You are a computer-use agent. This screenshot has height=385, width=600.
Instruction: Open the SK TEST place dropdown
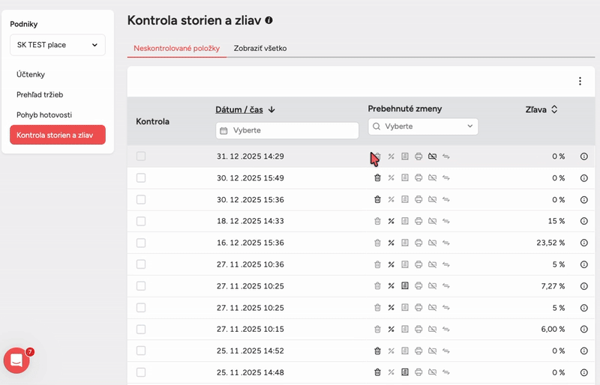point(58,45)
